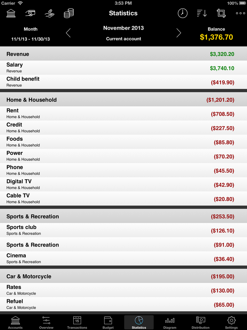Tap the hand with coin icon
247x330 pixels.
50,13
